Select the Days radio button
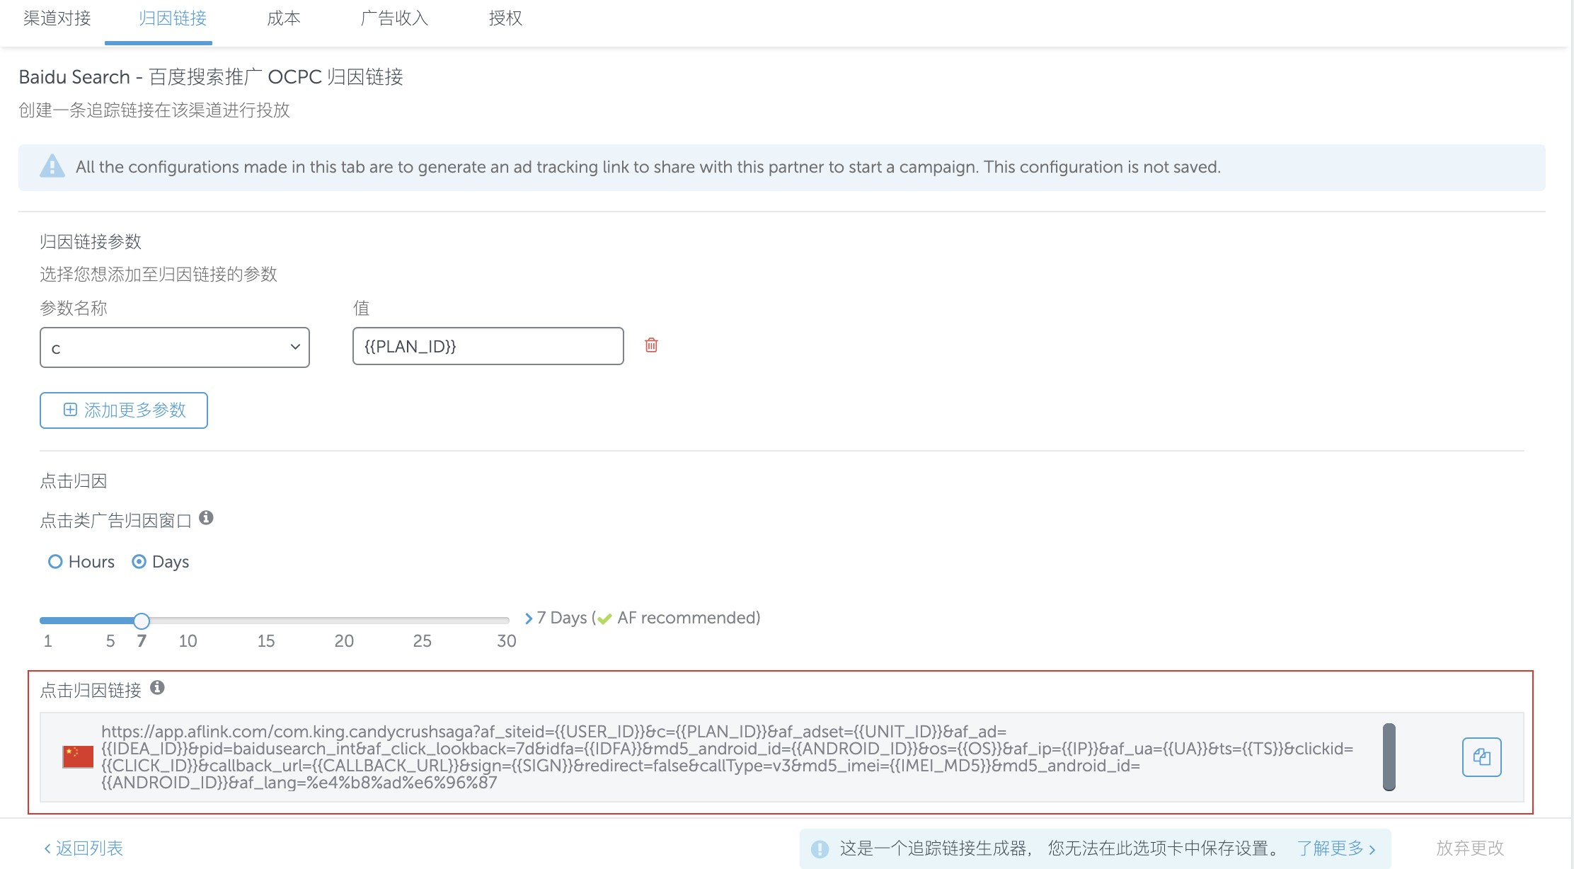Image resolution: width=1574 pixels, height=869 pixels. click(x=139, y=562)
